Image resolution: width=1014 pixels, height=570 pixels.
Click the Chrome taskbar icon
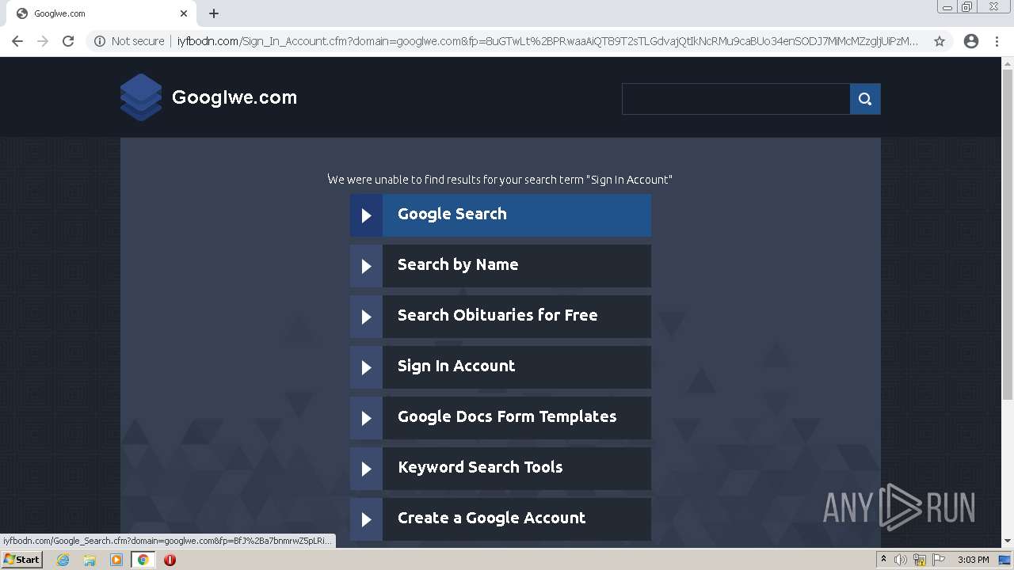(143, 560)
